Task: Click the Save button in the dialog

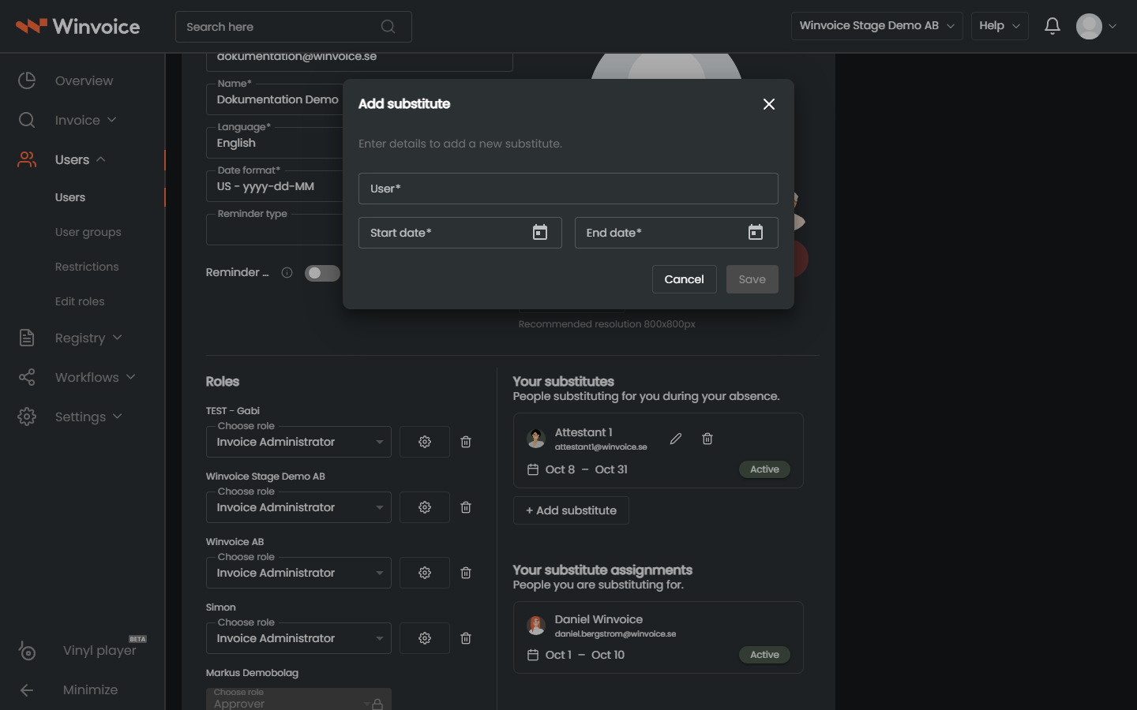Action: (x=752, y=279)
